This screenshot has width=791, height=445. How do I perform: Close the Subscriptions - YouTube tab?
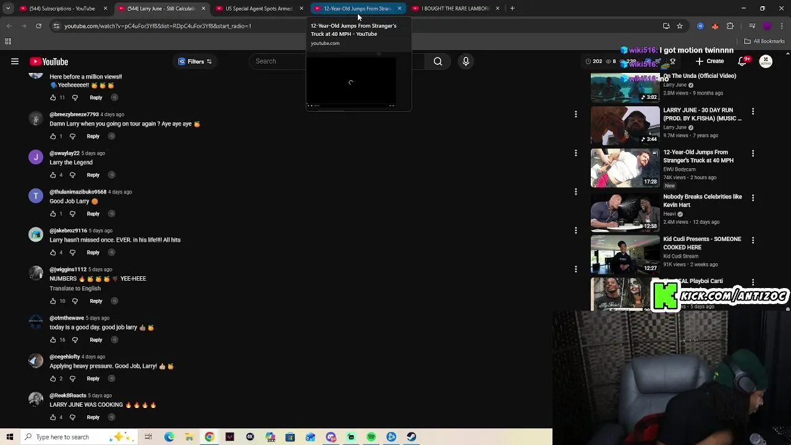pos(105,9)
